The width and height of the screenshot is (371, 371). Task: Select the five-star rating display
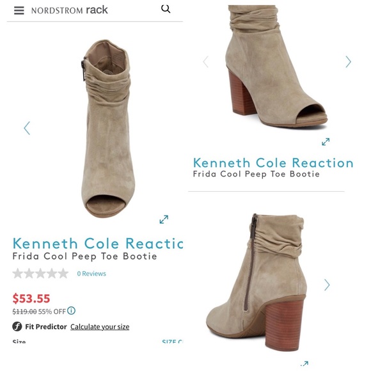[40, 273]
